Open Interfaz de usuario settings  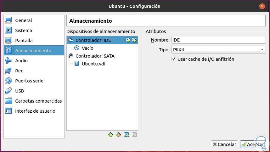click(35, 111)
